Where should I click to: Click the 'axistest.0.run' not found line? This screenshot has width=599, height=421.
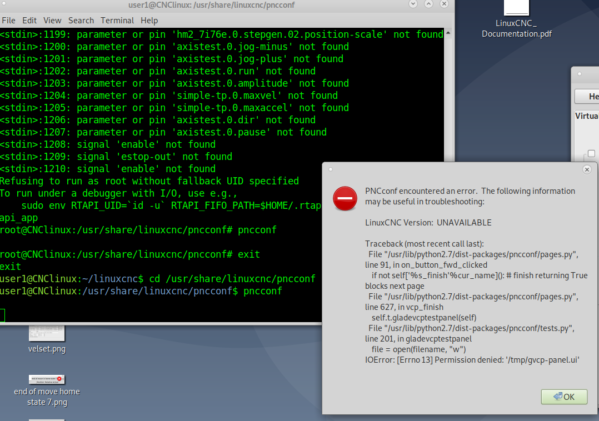(x=158, y=72)
